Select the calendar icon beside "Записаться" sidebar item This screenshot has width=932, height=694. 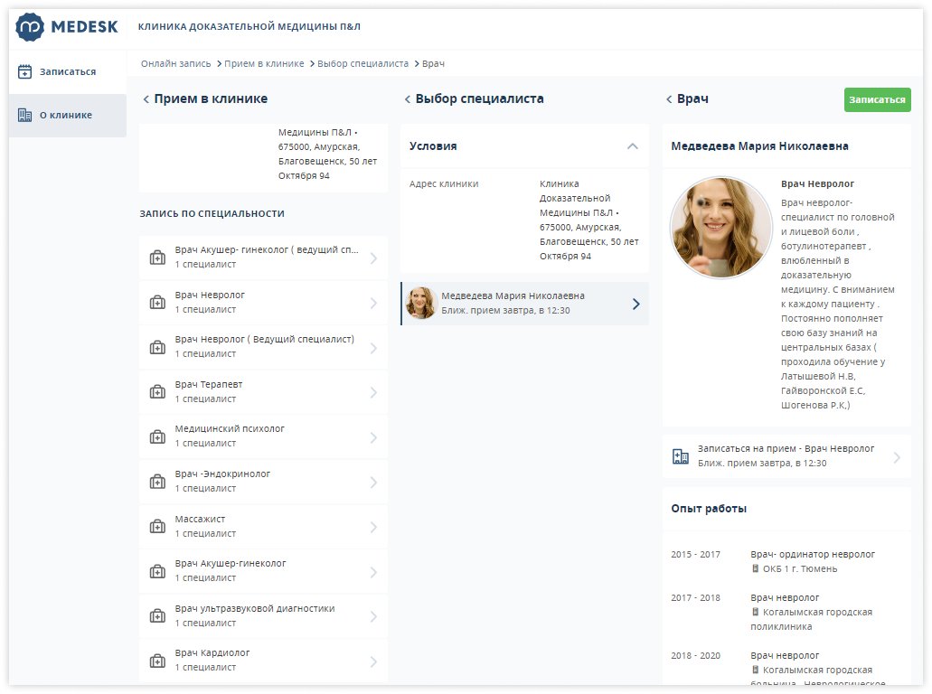coord(24,70)
